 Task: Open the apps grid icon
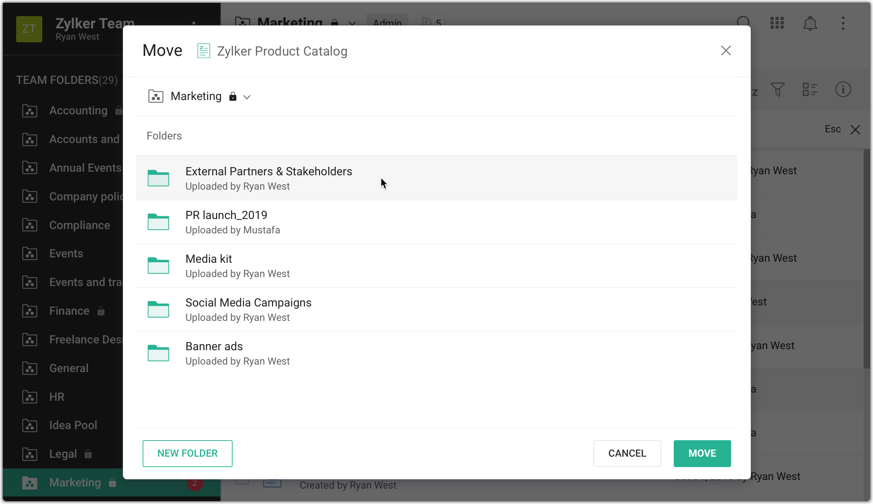click(x=777, y=23)
